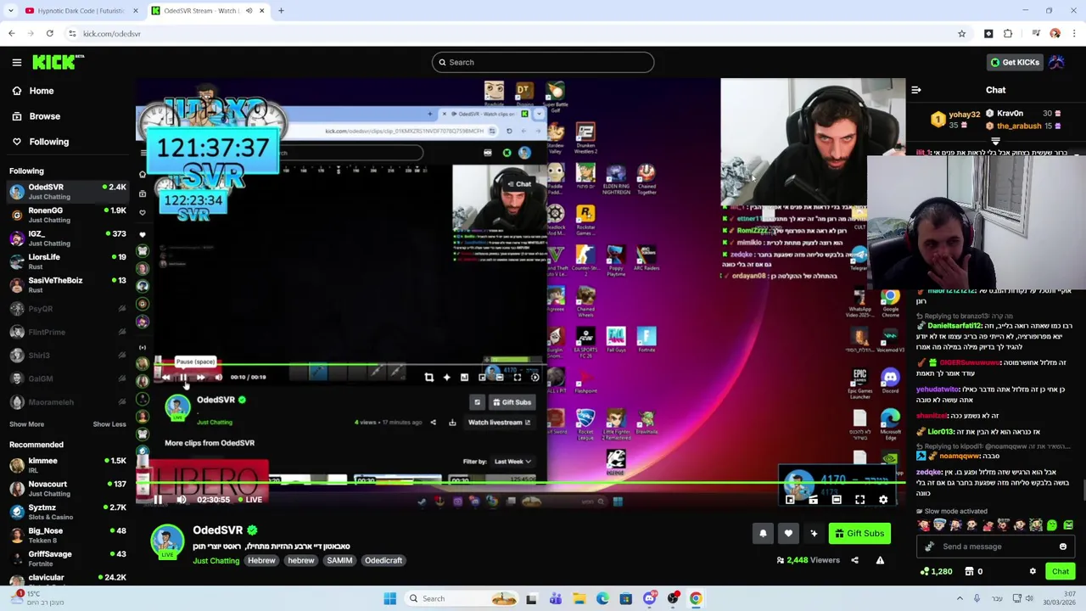Share the stream
The image size is (1086, 611).
[854, 560]
